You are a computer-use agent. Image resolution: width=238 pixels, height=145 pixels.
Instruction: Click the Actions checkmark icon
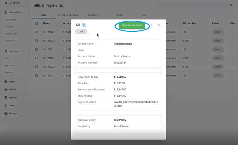point(6,89)
